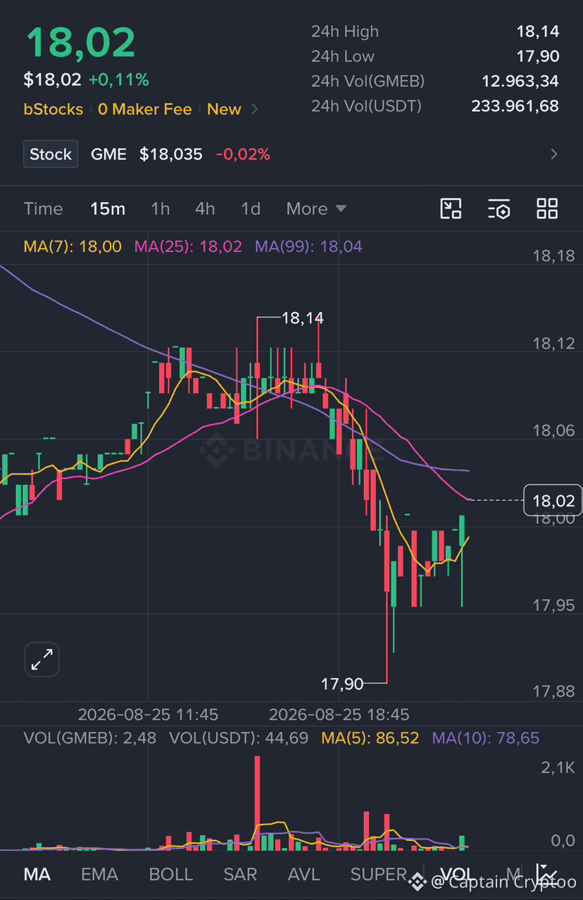Viewport: 583px width, 900px height.
Task: Tap the 24h High value 18,14
Action: pyautogui.click(x=537, y=32)
